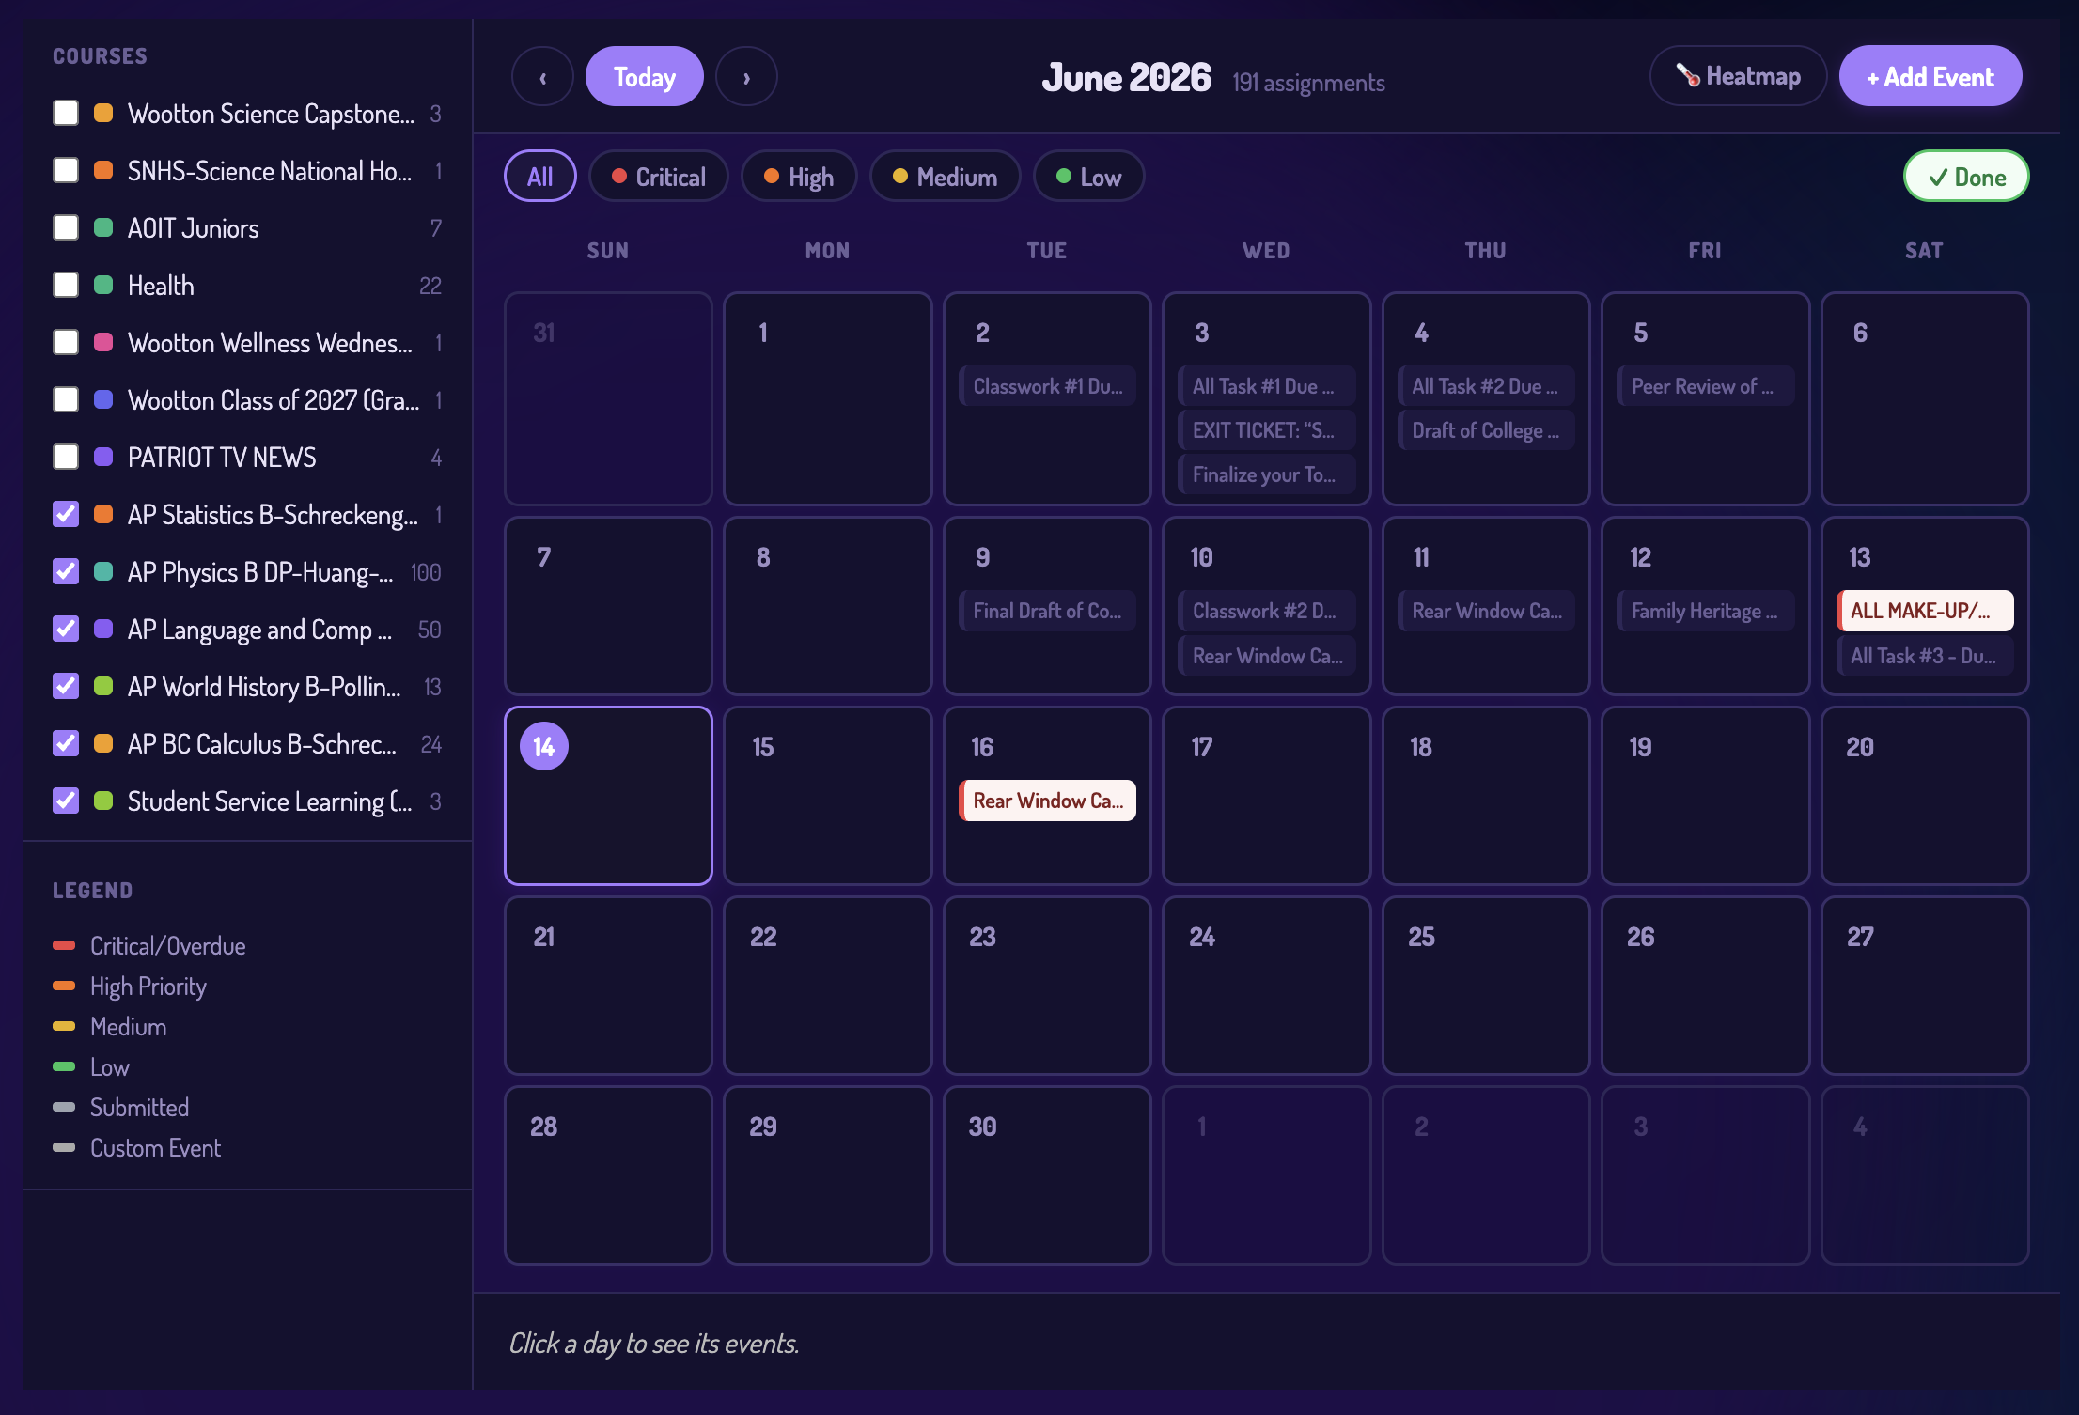Open the Heatmap view

pyautogui.click(x=1738, y=76)
